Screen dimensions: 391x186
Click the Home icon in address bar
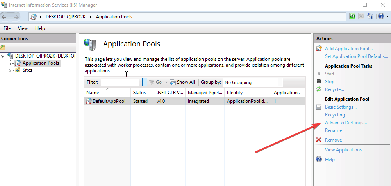(370, 16)
